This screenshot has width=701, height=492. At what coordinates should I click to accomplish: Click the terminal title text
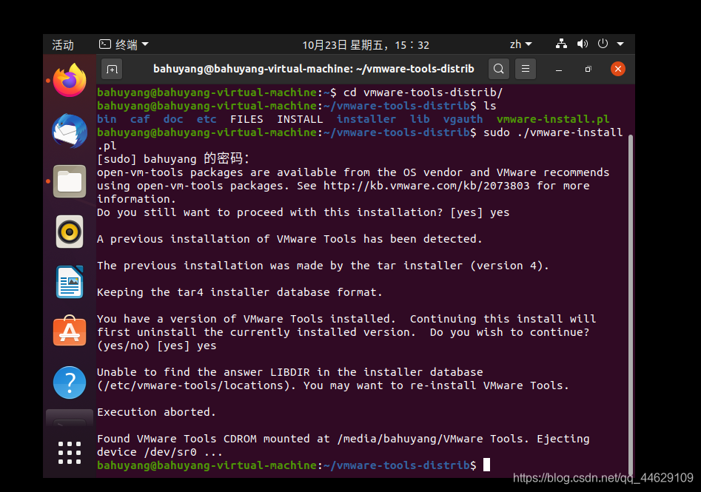click(313, 69)
